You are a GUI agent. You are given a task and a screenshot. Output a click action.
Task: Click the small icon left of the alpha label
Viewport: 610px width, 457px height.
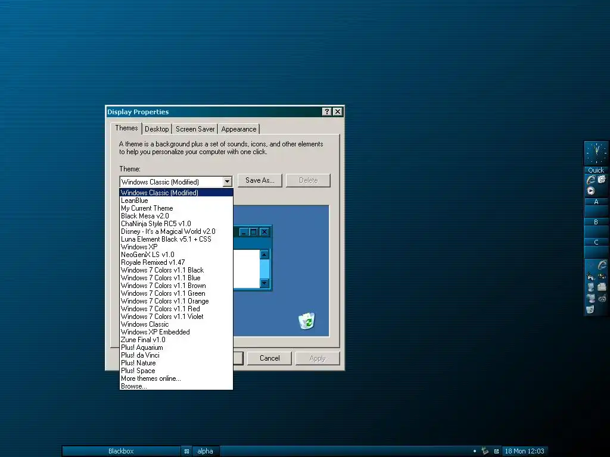[x=186, y=451]
